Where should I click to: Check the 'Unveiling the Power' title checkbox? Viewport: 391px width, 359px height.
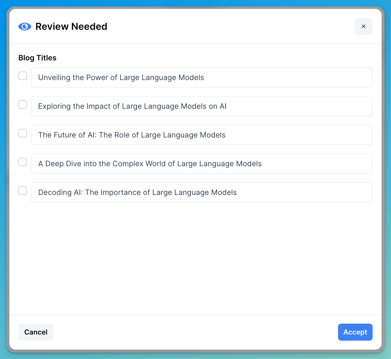[23, 76]
